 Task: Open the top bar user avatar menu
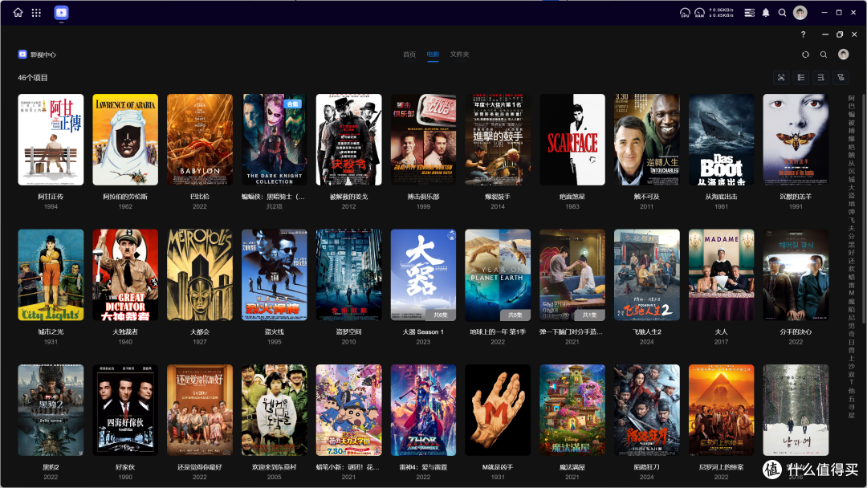800,12
